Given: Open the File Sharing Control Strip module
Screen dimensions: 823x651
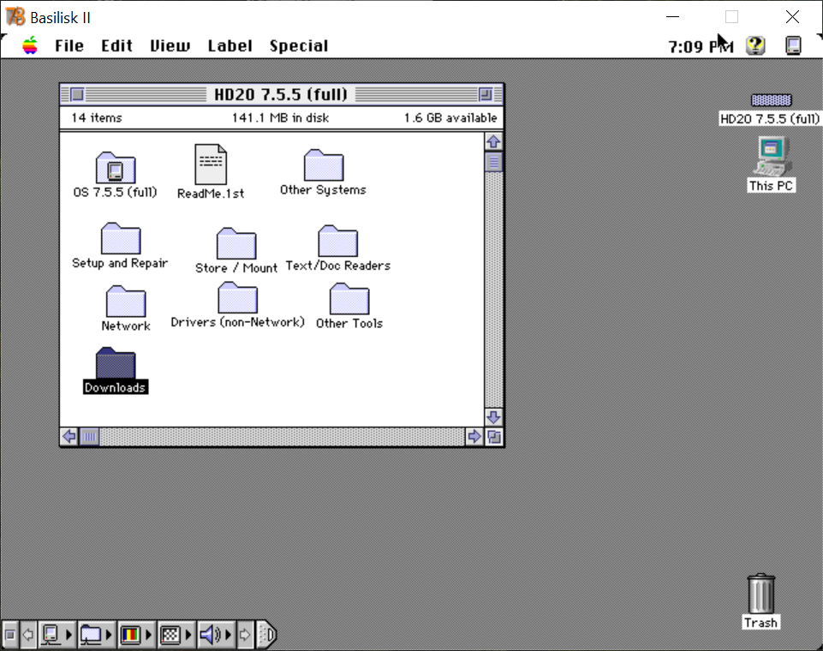Looking at the screenshot, I should (97, 636).
